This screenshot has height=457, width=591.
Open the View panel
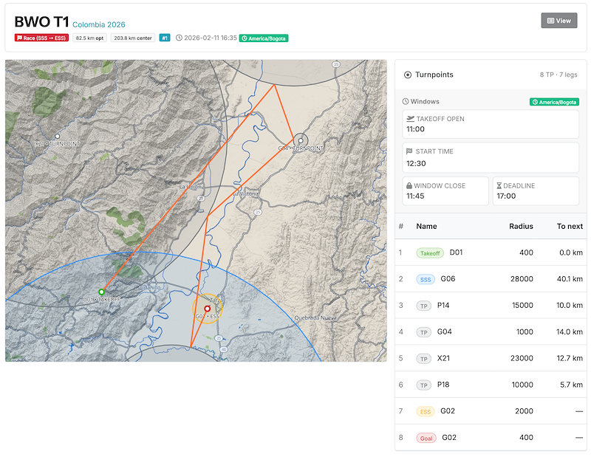click(559, 20)
